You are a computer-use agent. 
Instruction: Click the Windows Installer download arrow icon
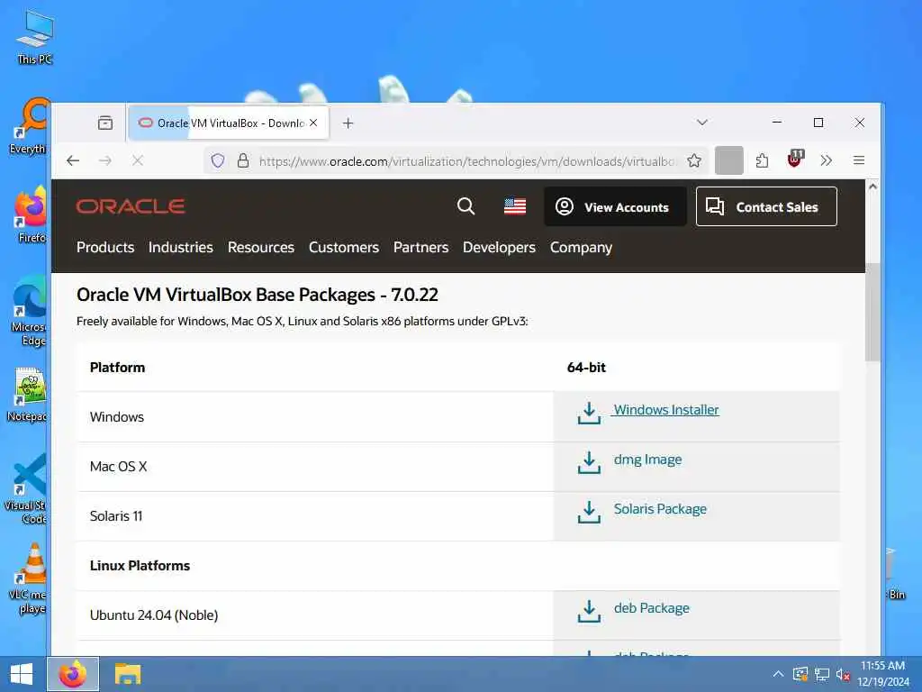589,413
